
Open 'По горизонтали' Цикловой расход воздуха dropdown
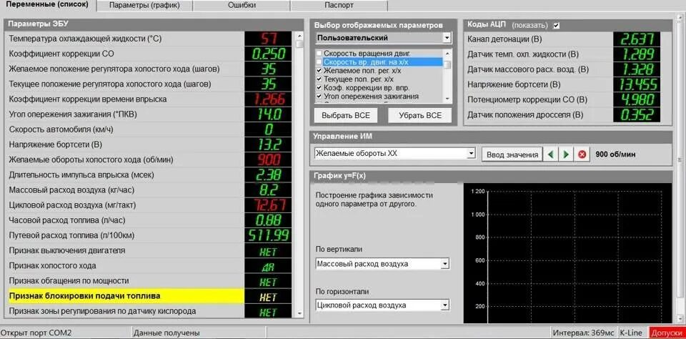(445, 305)
